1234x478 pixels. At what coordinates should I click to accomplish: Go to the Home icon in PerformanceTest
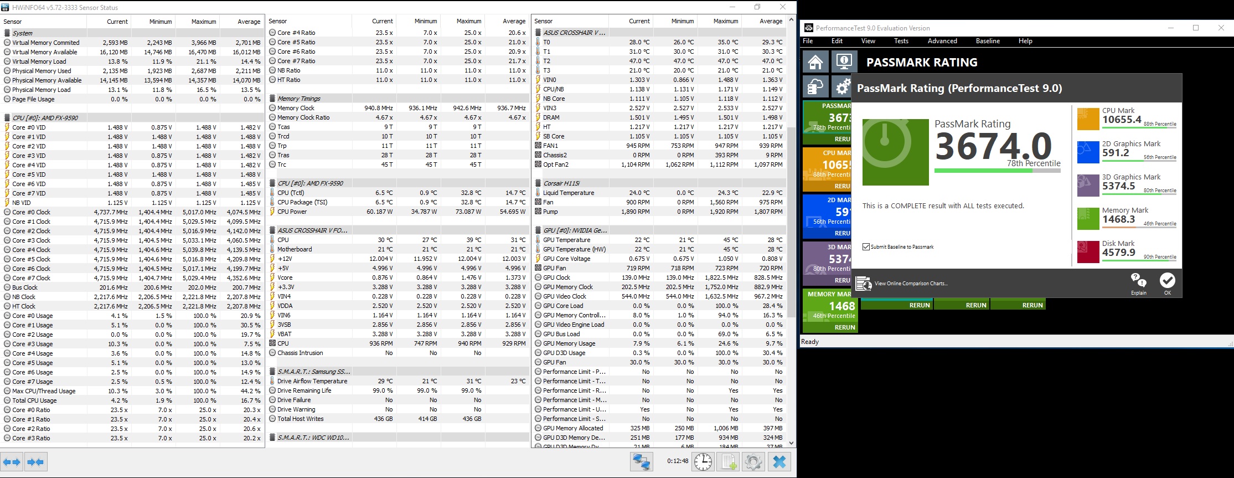pos(815,61)
